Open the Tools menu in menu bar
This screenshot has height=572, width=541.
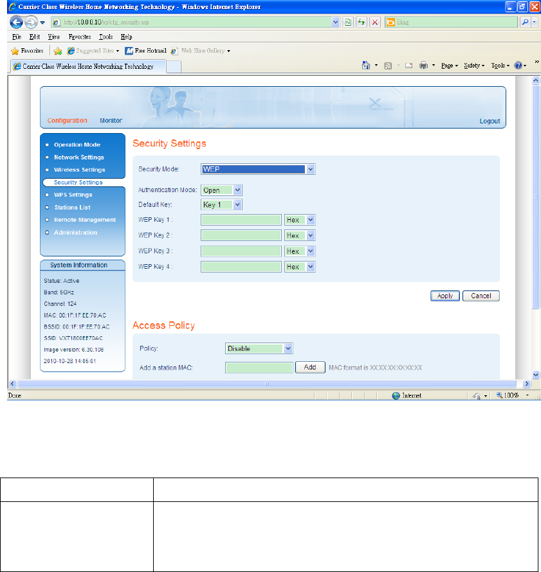[106, 37]
